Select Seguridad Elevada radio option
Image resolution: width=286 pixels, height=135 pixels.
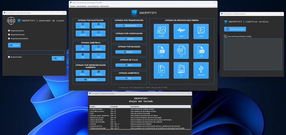[9, 35]
